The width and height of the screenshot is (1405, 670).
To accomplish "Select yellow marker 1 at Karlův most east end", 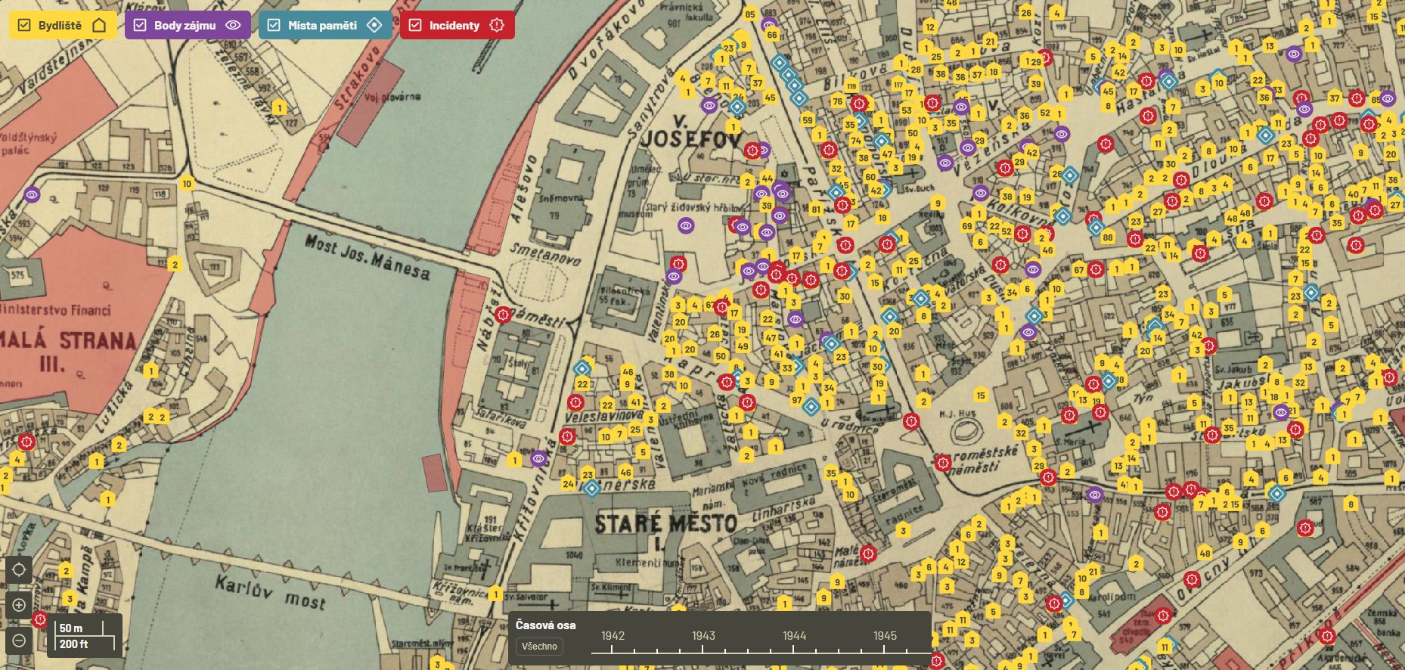I will click(x=495, y=594).
